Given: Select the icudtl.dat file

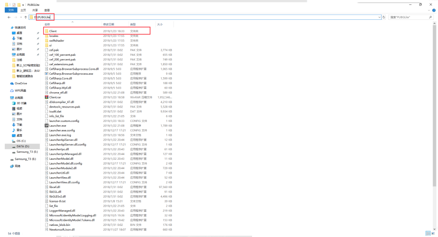Looking at the screenshot, I should (x=55, y=112).
